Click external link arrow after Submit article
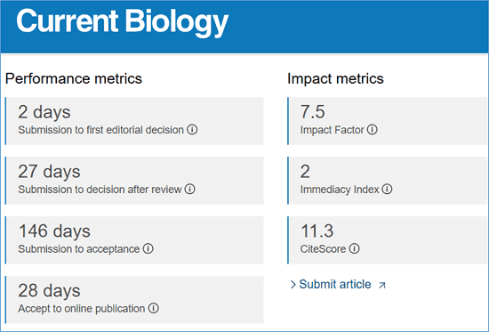The image size is (489, 332). coord(382,285)
